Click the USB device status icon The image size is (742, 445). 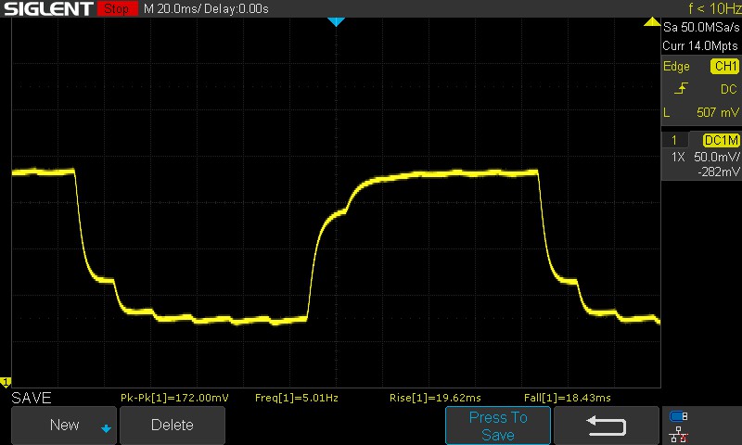coord(679,416)
